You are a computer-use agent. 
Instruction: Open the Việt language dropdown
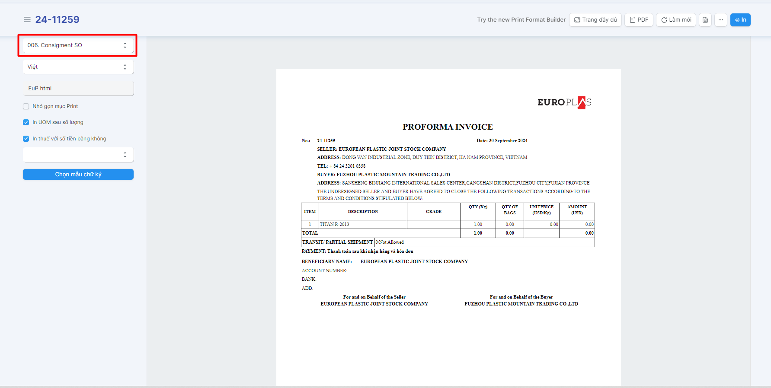pyautogui.click(x=78, y=67)
